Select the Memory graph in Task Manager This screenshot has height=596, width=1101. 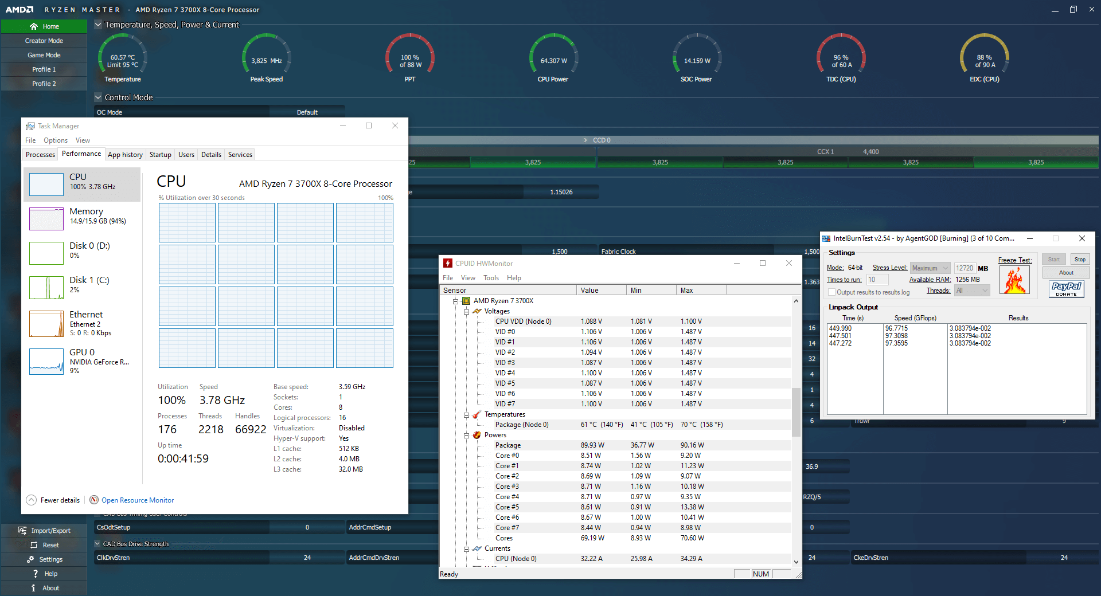[x=47, y=218]
